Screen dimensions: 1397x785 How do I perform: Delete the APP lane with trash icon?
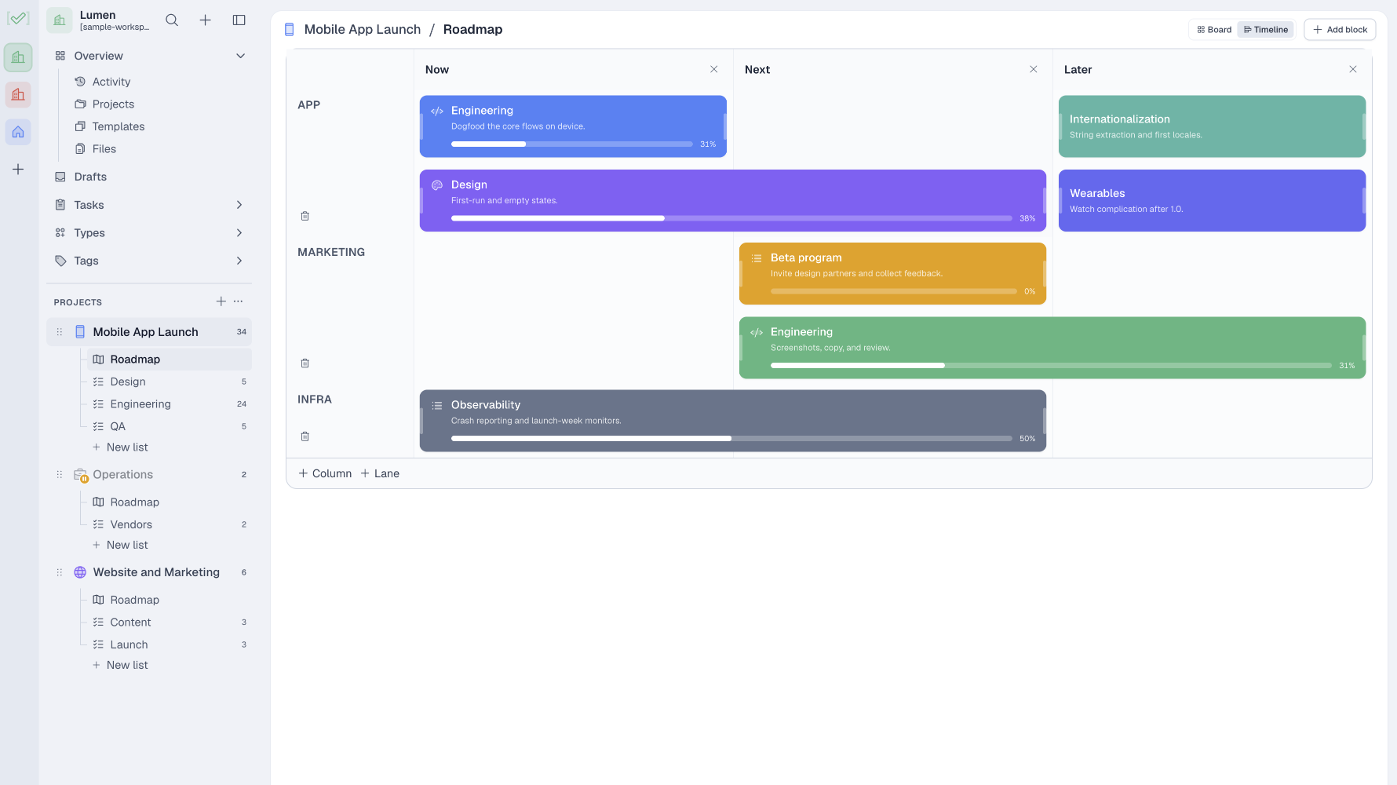[x=305, y=216]
